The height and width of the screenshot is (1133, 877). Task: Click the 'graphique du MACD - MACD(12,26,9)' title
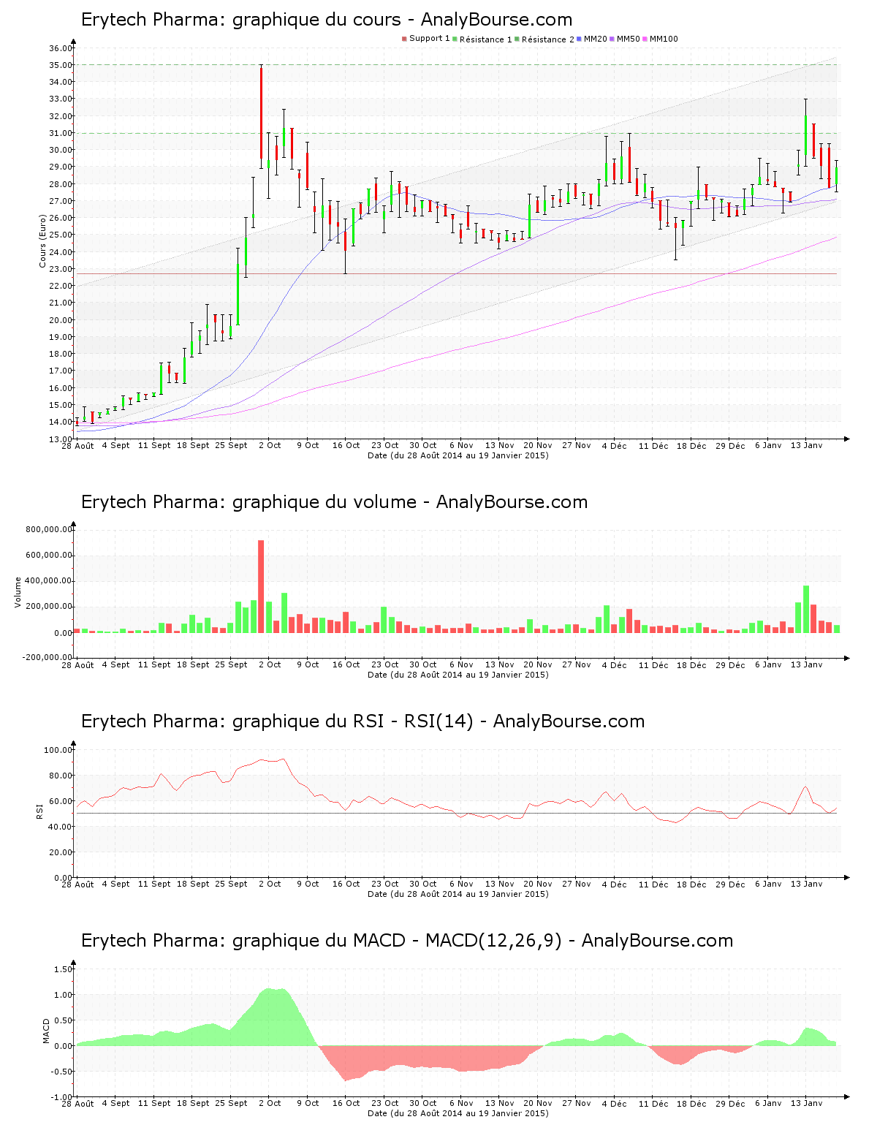pyautogui.click(x=406, y=941)
